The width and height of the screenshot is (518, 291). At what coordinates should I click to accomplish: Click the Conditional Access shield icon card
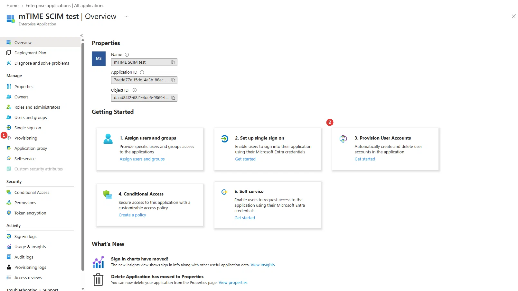coord(108,195)
